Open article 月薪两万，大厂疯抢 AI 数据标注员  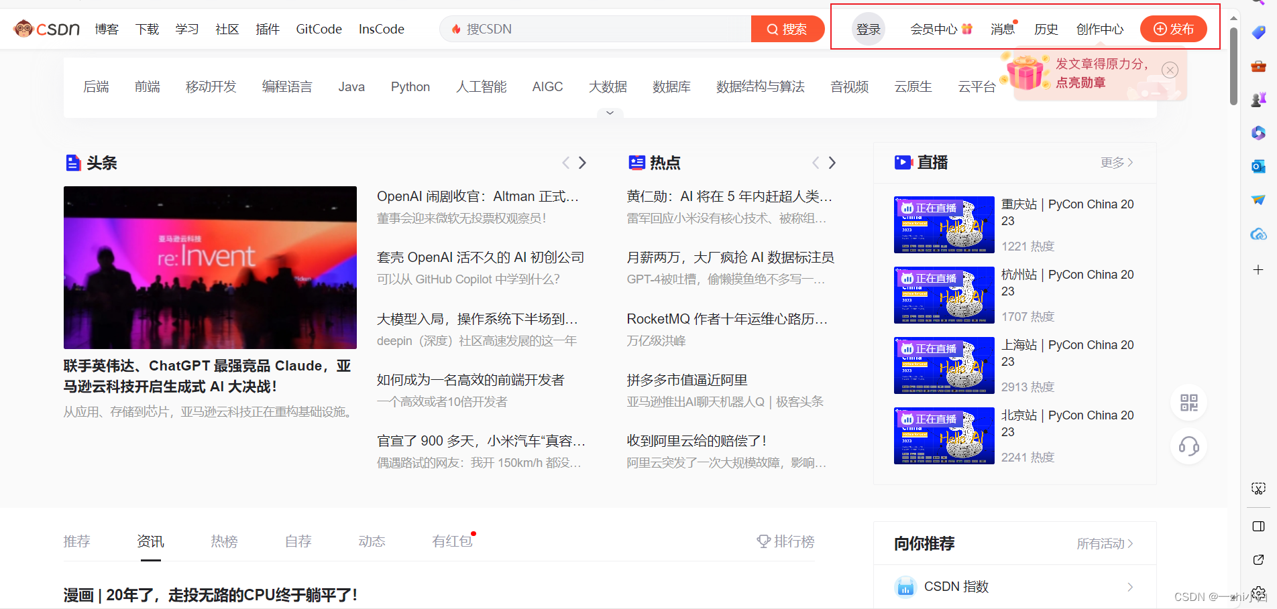click(x=730, y=257)
